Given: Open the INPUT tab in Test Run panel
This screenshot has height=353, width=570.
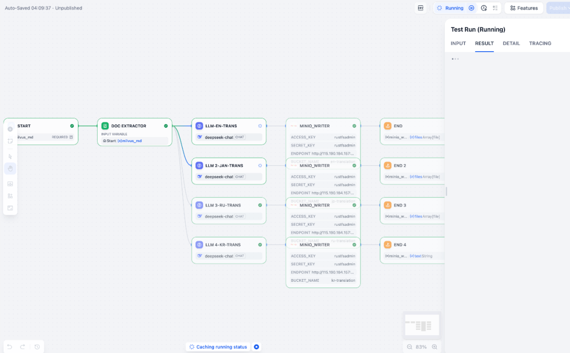Looking at the screenshot, I should (458, 43).
